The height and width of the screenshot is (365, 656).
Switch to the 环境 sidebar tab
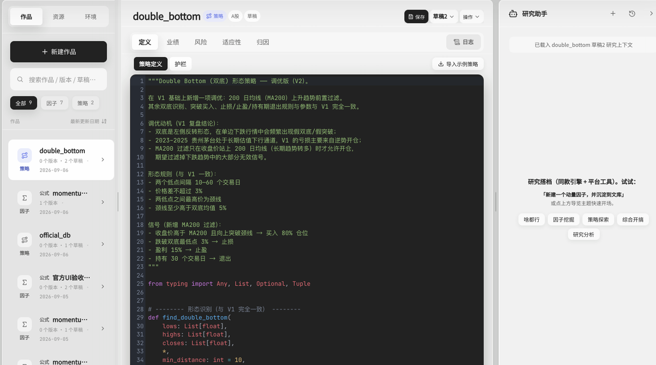pyautogui.click(x=91, y=16)
